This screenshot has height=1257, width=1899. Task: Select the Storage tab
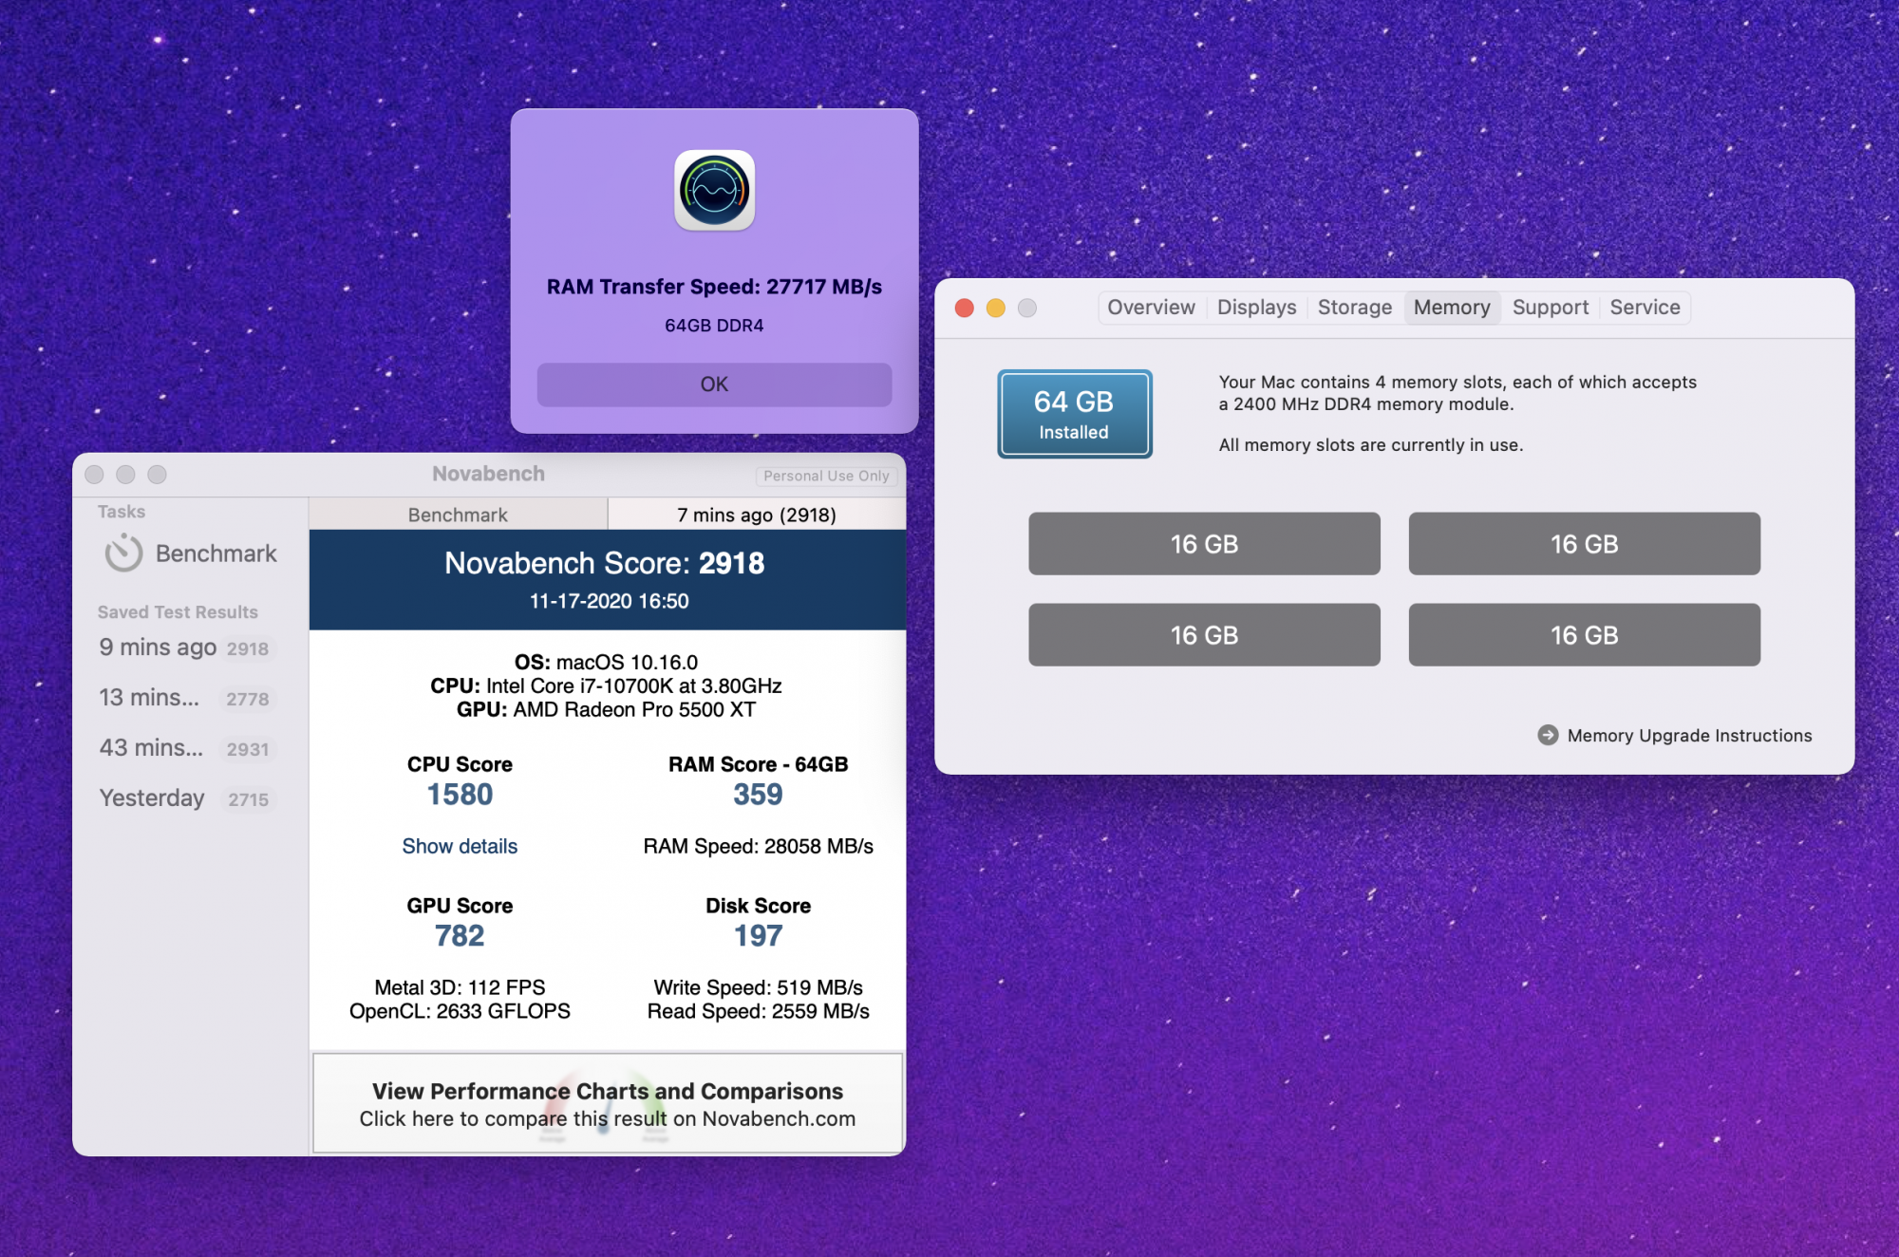coord(1354,308)
